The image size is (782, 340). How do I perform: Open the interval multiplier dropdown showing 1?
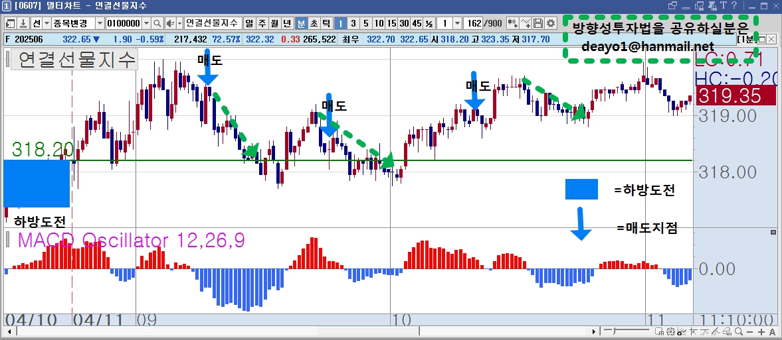[457, 23]
